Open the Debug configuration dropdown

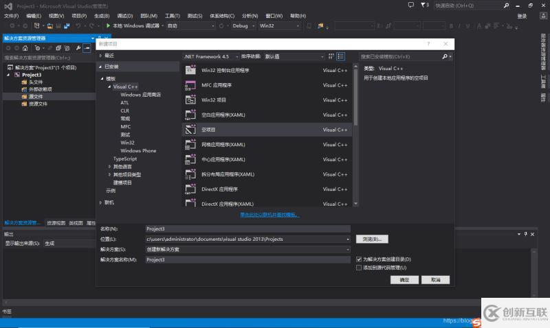click(243, 26)
